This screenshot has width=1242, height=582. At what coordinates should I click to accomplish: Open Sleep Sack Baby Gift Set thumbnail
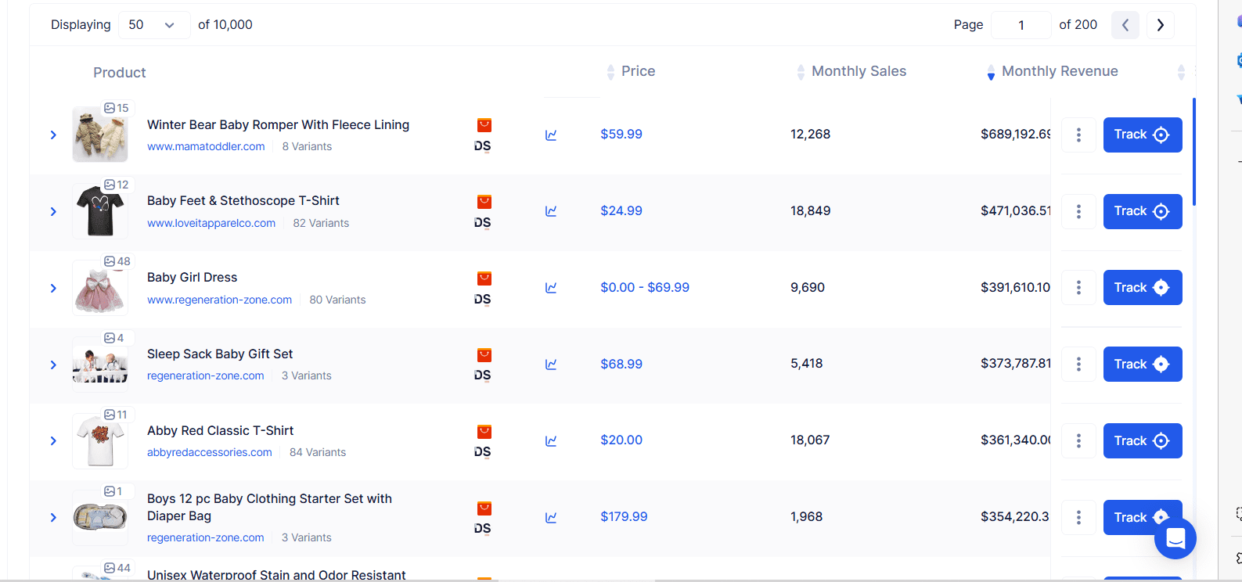(x=100, y=365)
